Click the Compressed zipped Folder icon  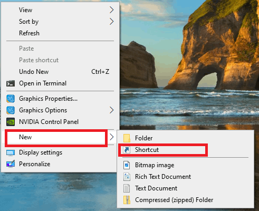tap(127, 200)
